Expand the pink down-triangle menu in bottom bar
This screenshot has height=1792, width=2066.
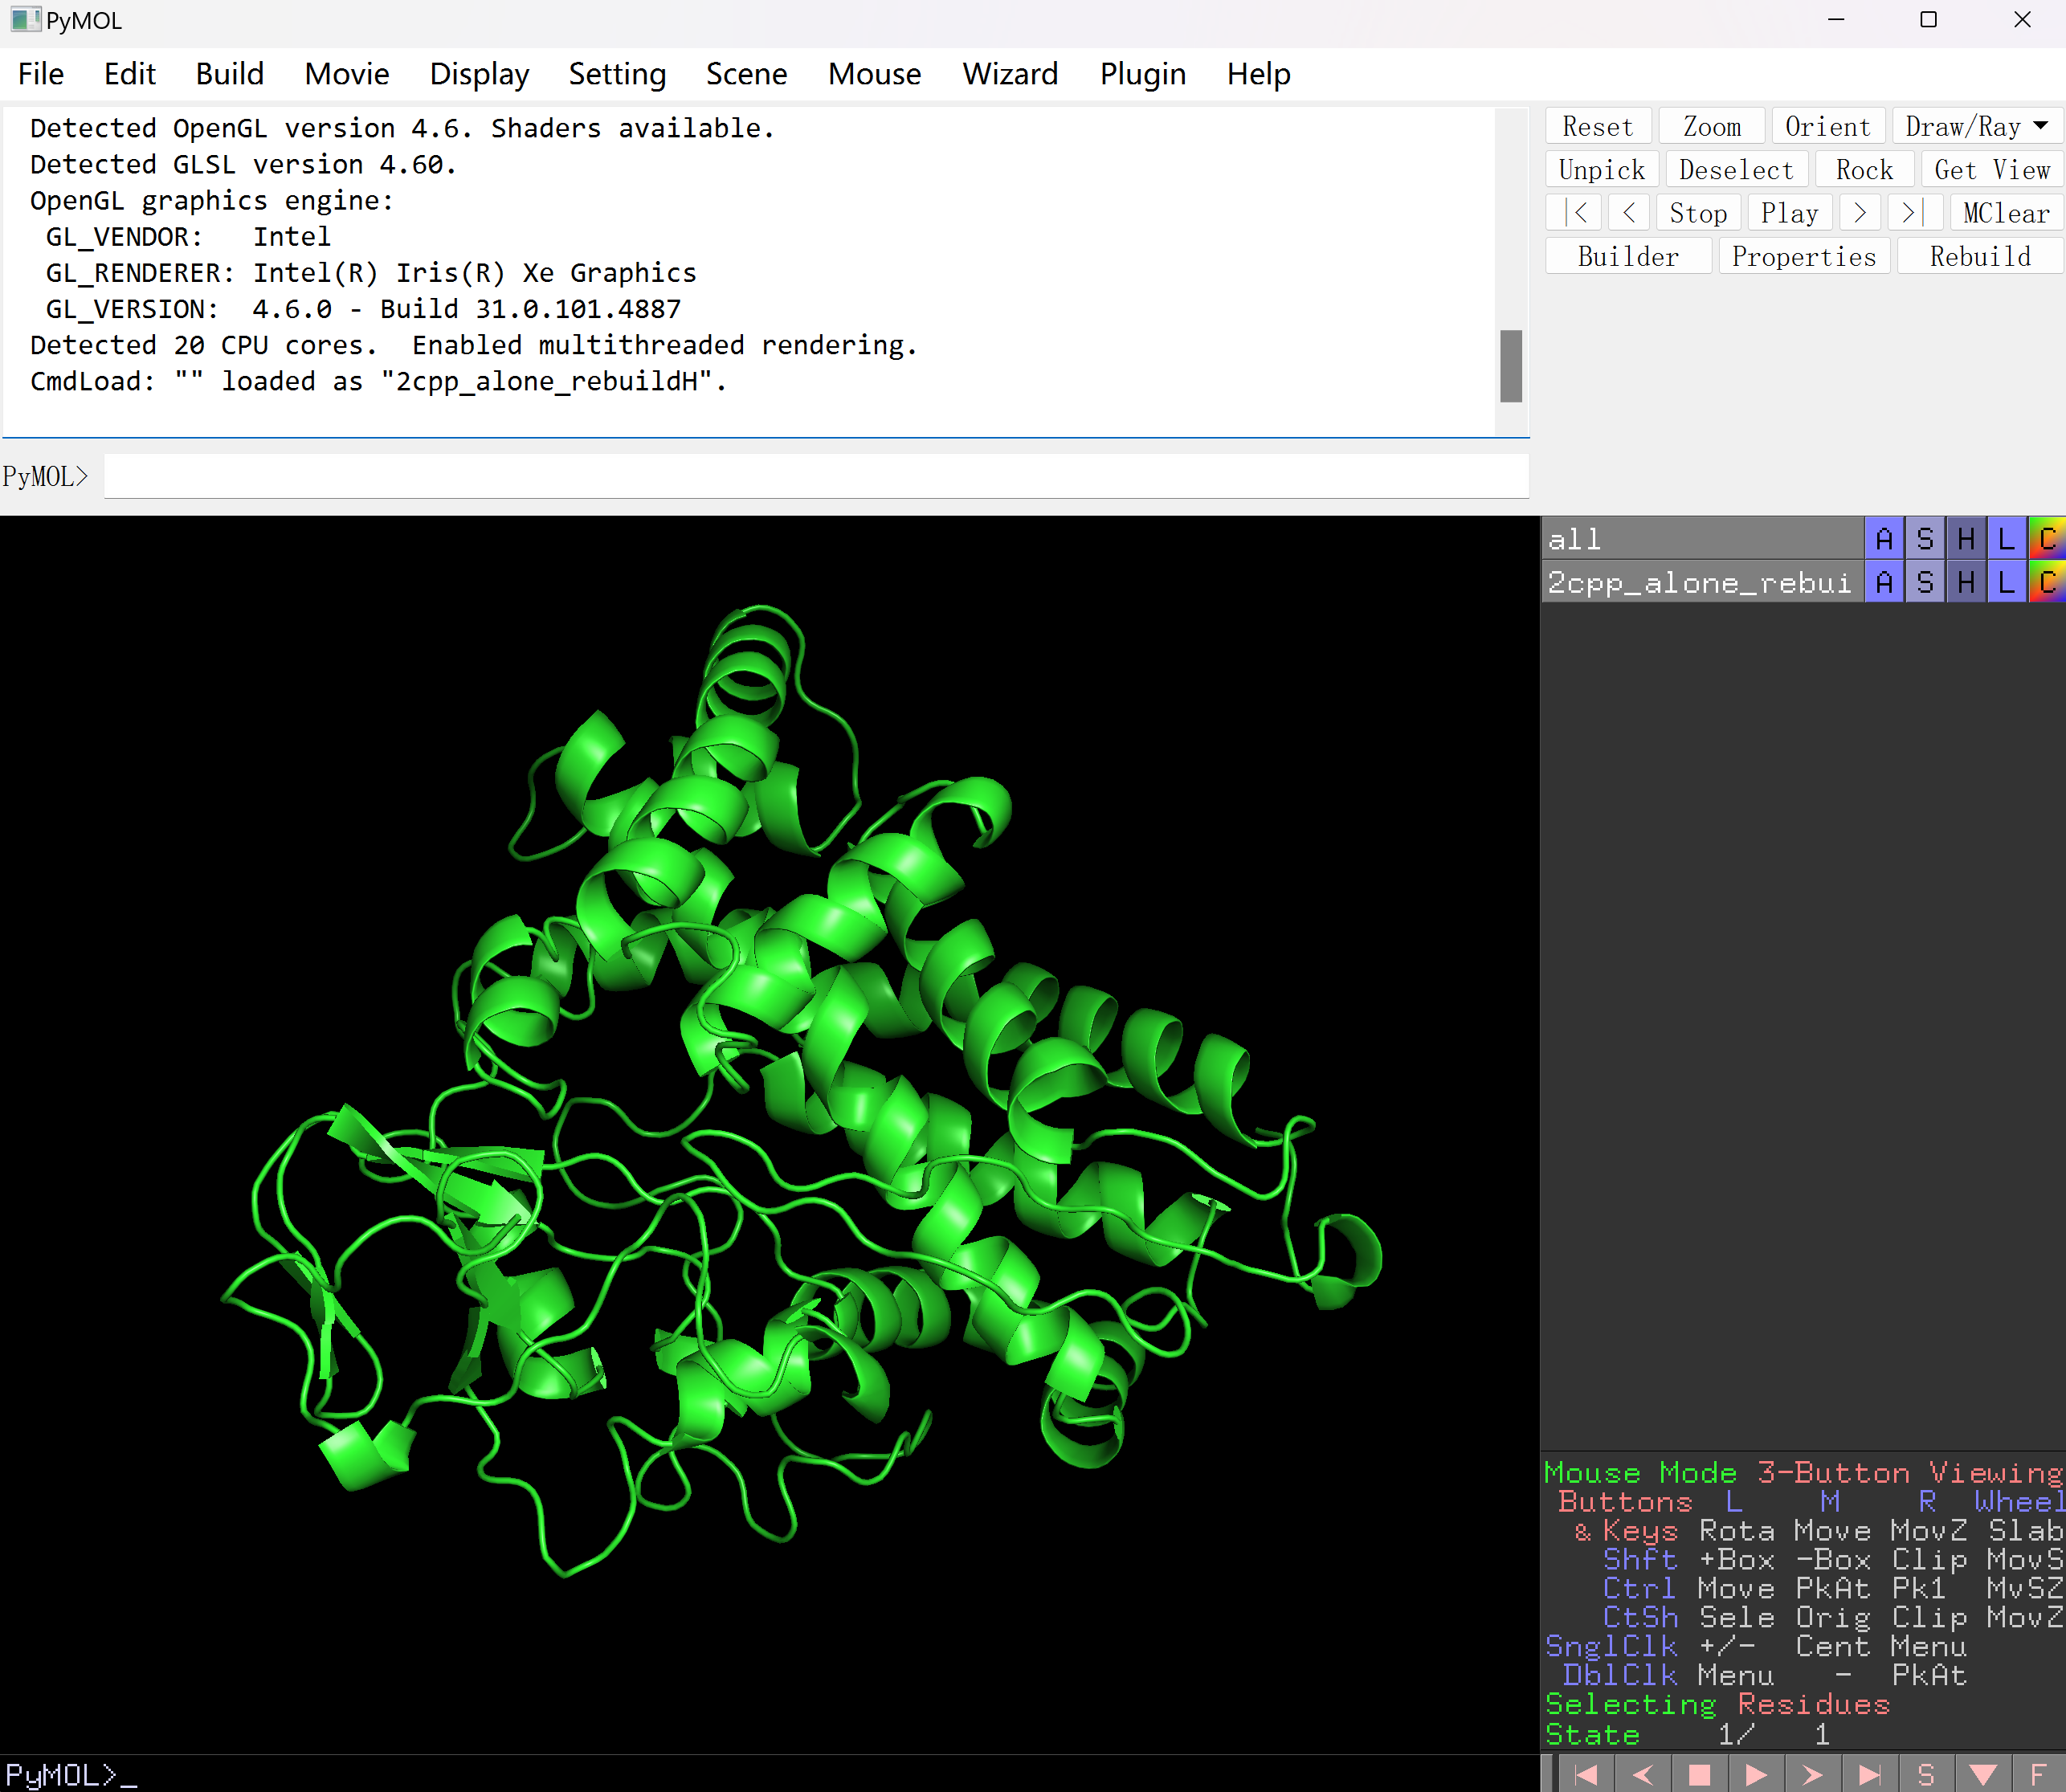tap(1982, 1775)
